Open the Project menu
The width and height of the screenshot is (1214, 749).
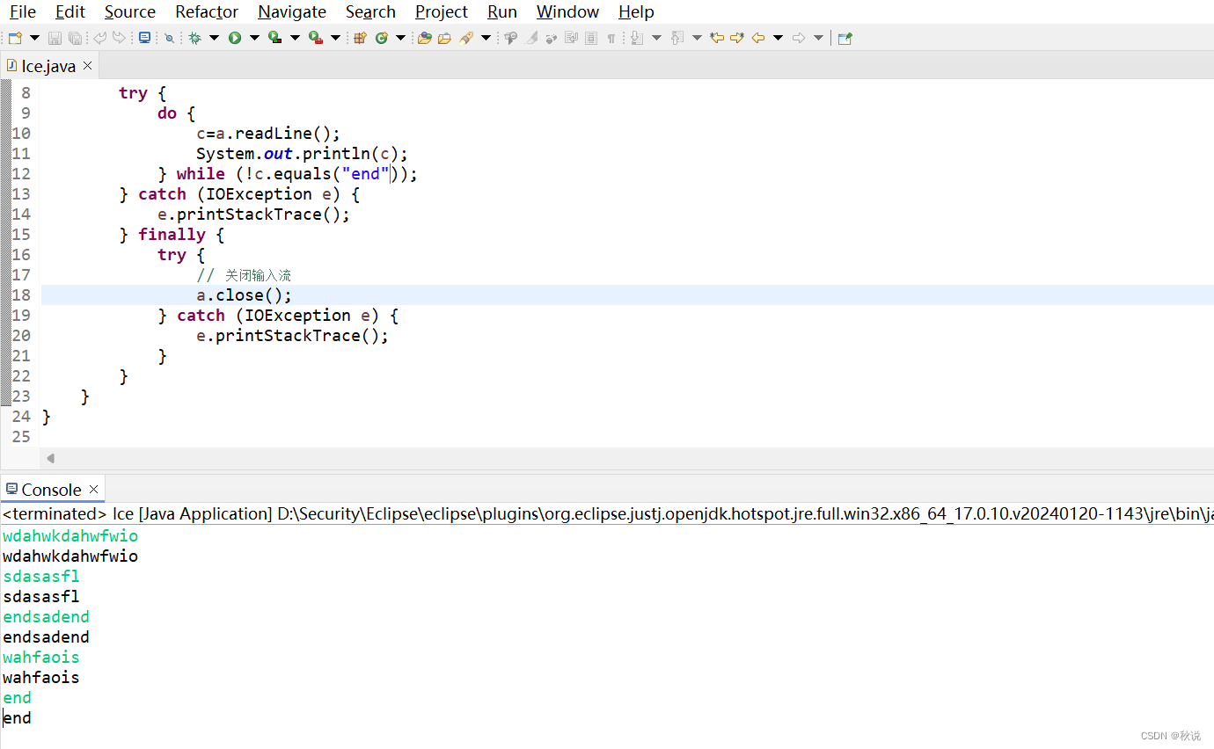pos(442,11)
